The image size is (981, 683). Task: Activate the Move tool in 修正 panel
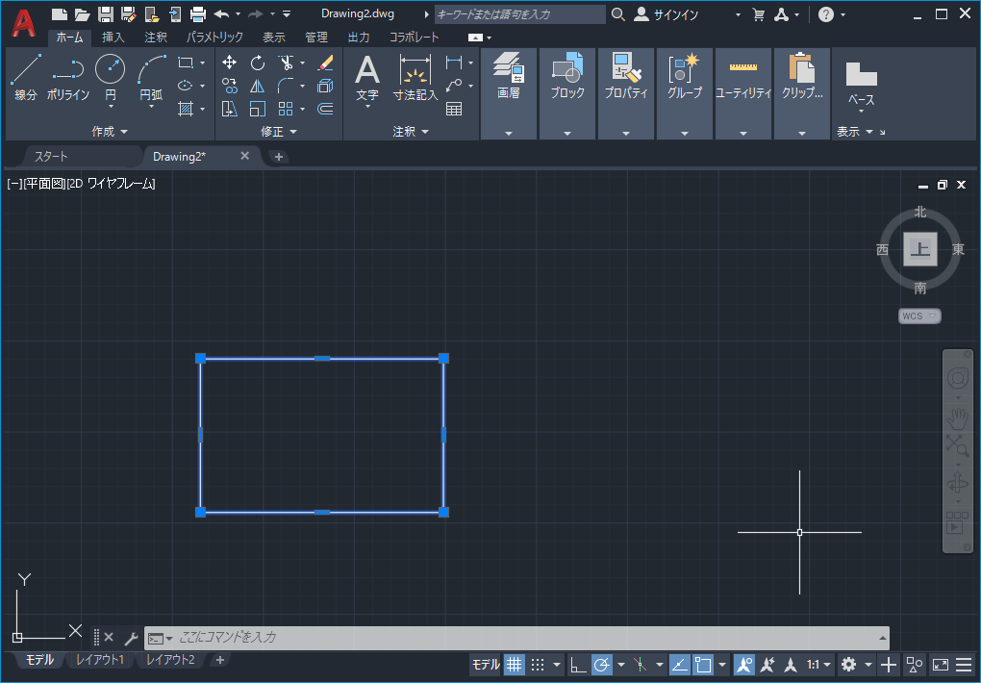tap(230, 63)
